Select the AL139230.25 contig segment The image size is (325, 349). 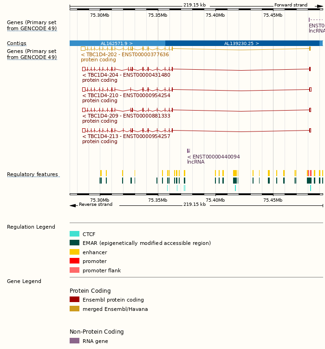(241, 43)
